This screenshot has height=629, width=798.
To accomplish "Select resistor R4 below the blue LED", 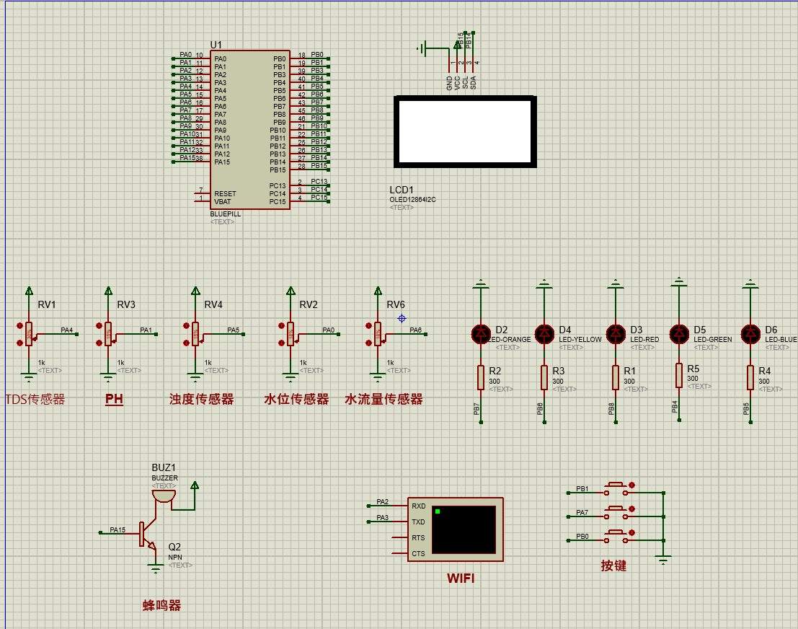I will click(x=750, y=377).
